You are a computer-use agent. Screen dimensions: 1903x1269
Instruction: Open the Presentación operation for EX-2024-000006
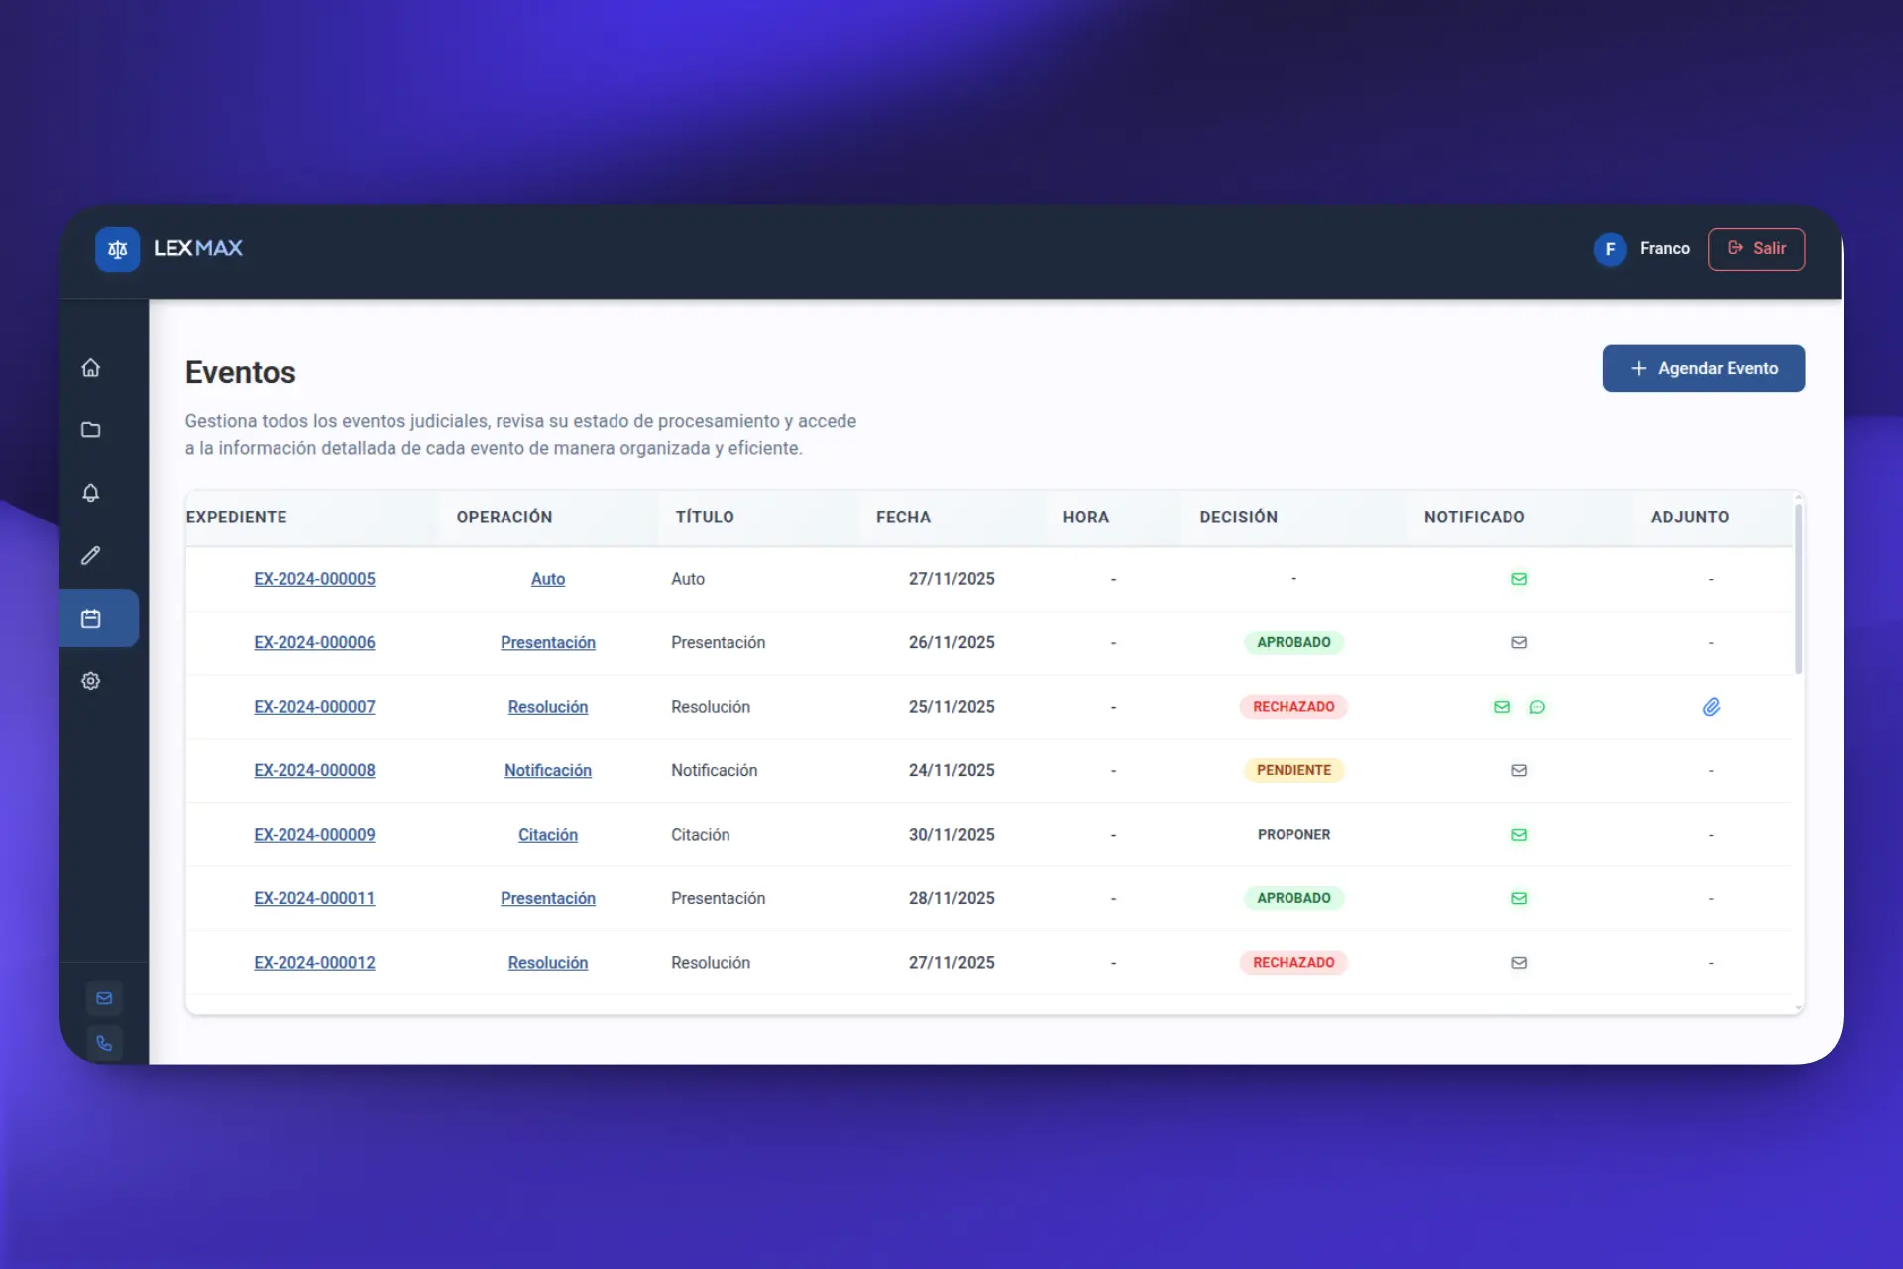pyautogui.click(x=548, y=642)
